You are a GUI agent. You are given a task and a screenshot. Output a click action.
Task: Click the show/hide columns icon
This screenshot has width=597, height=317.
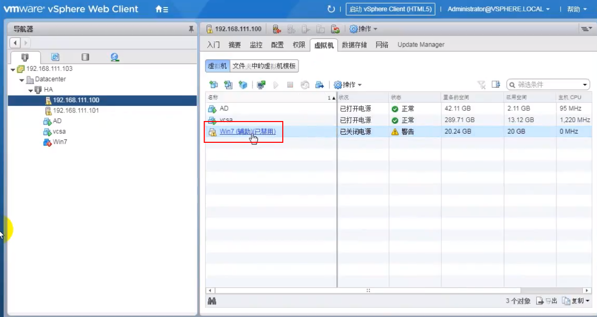(x=495, y=85)
